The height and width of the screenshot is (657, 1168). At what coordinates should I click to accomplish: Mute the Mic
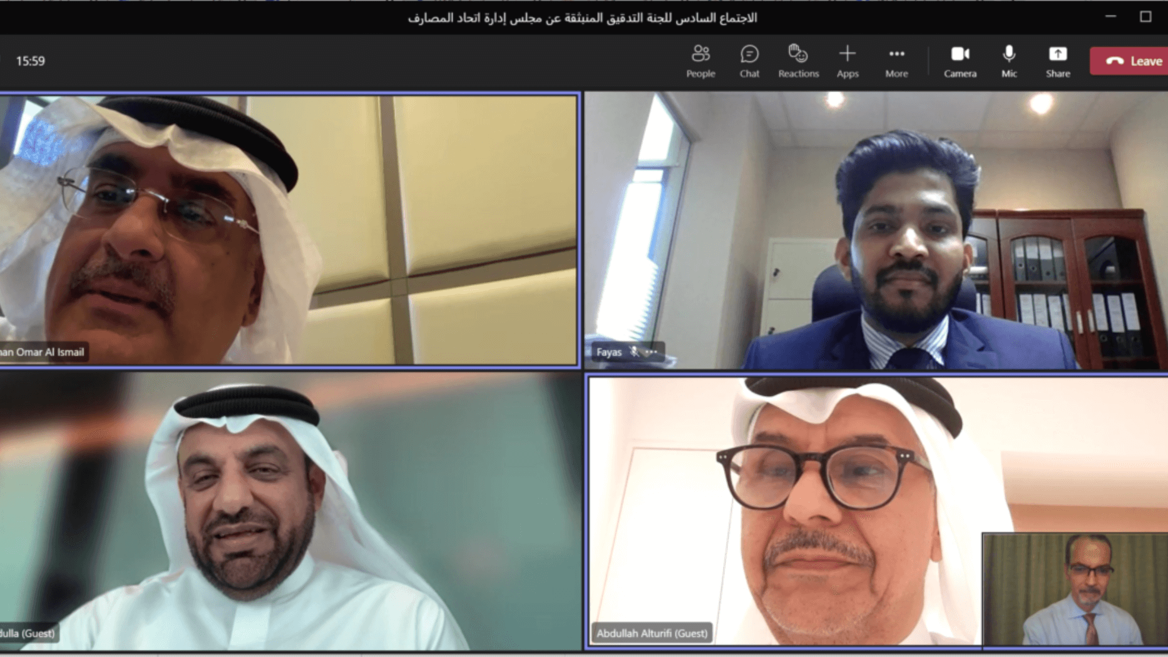pos(1008,61)
